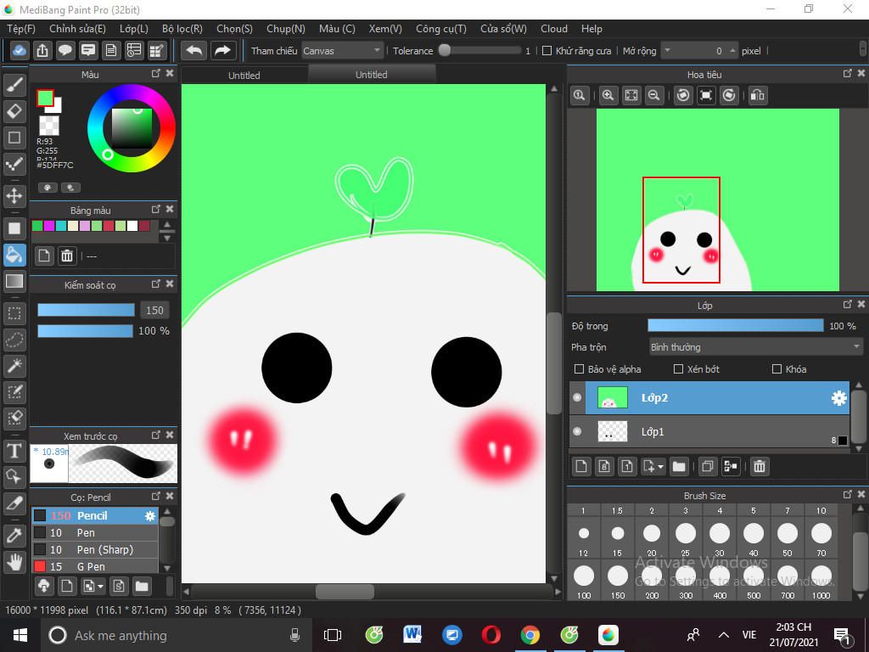Switch to the first Untitled tab

(244, 75)
